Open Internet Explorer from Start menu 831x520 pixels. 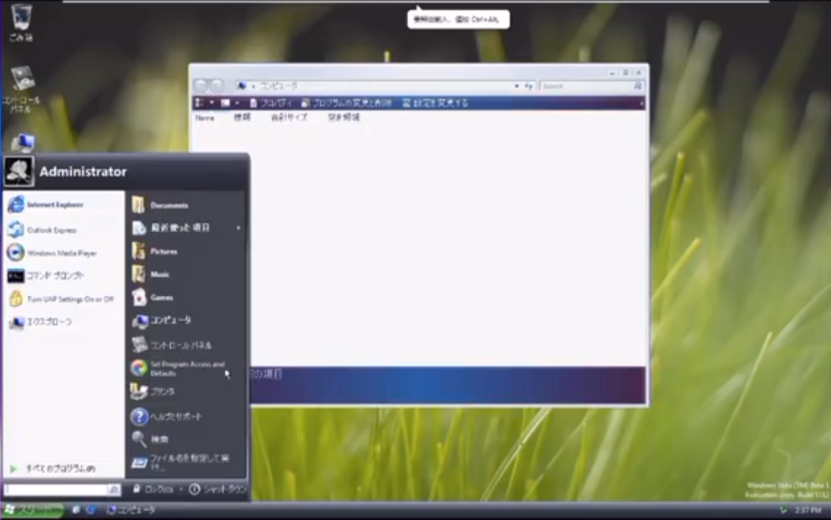[54, 205]
